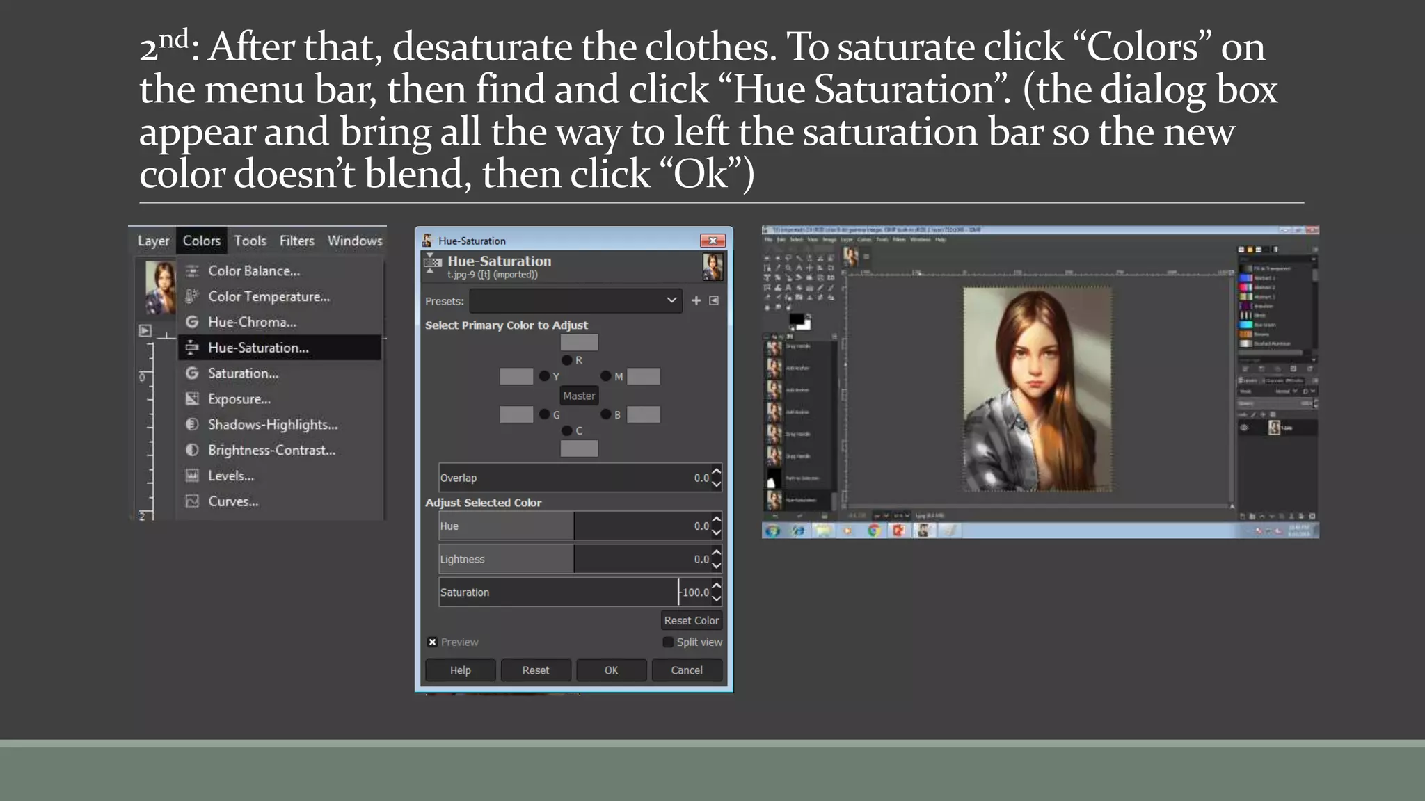Click the Exposure menu entry icon
The height and width of the screenshot is (801, 1425).
point(193,399)
